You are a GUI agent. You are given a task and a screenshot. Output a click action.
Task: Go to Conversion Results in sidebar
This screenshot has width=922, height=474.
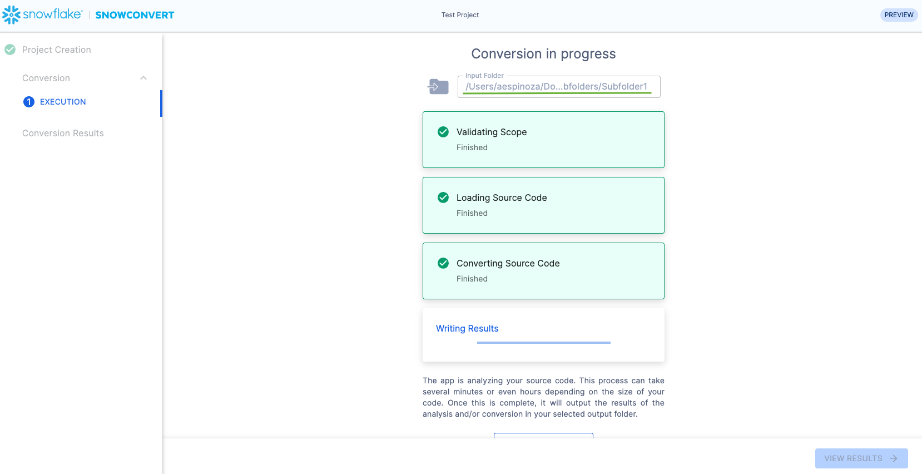point(63,133)
